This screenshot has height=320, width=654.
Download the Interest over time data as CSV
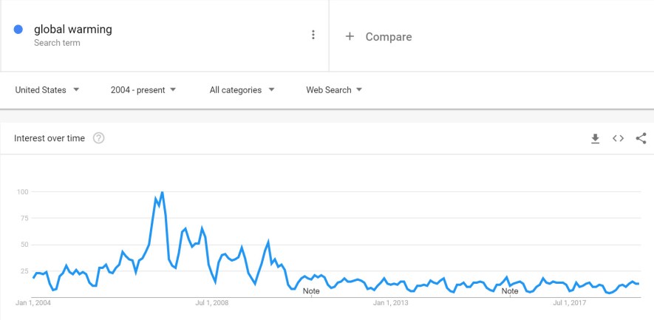coord(595,138)
